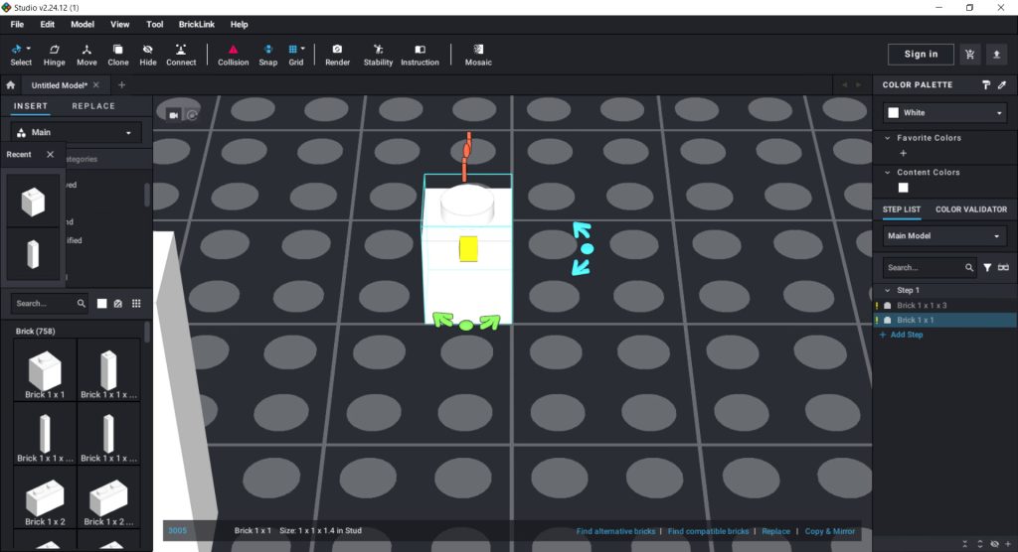The image size is (1018, 552).
Task: Use the Clone tool
Action: tap(117, 55)
